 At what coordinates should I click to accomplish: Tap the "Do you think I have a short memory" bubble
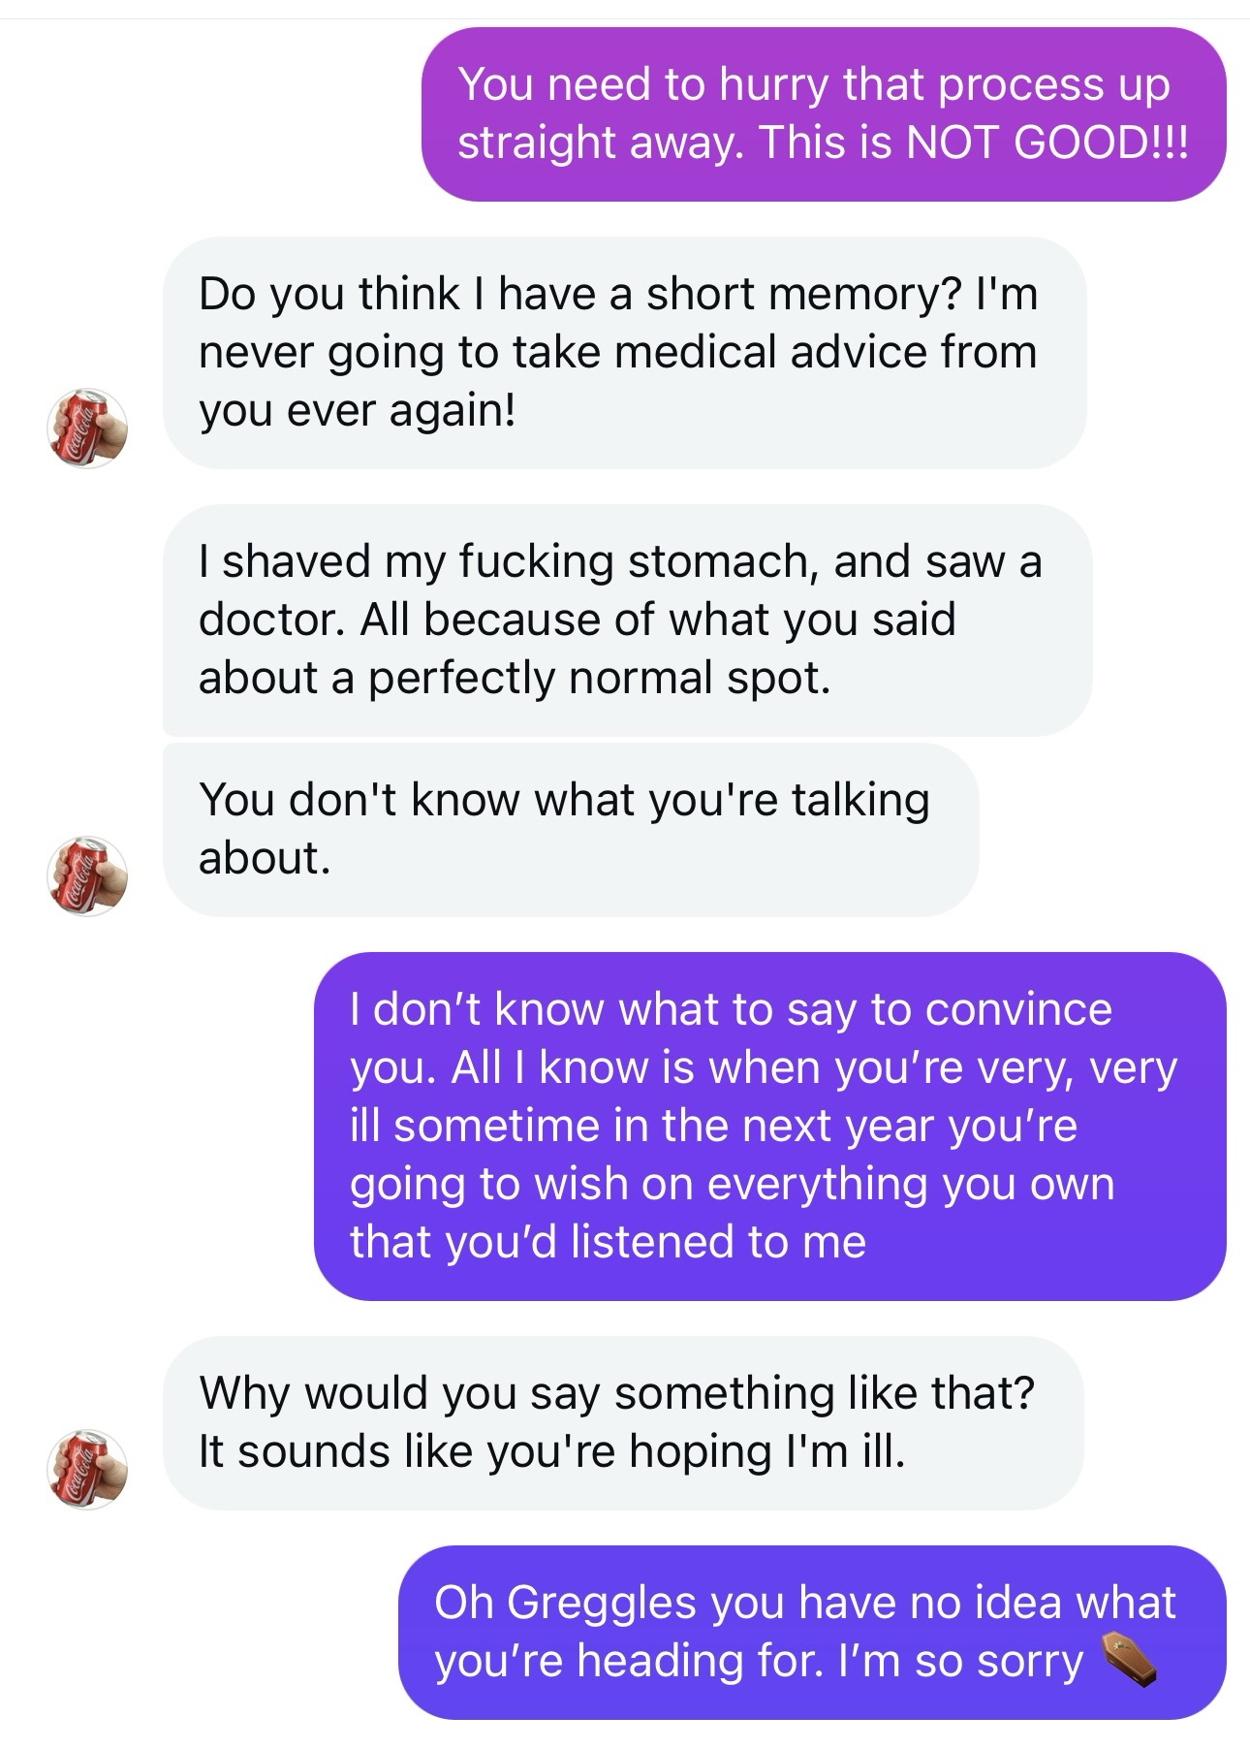[624, 352]
